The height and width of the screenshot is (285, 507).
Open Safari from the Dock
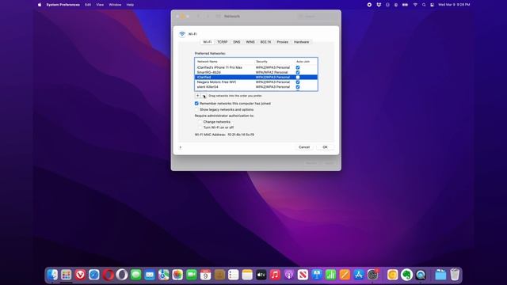94,275
